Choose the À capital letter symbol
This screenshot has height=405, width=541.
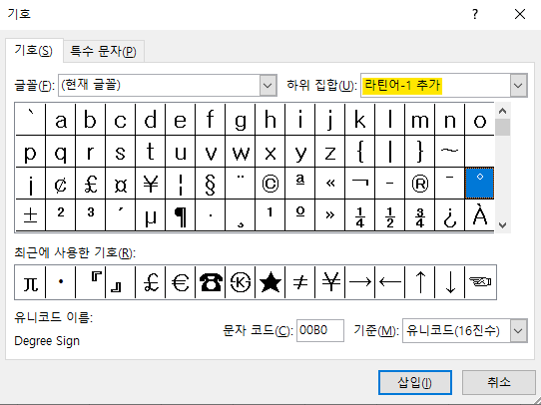[x=479, y=215]
